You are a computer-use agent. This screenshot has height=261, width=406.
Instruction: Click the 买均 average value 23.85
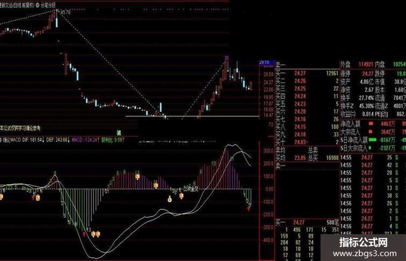pos(300,158)
